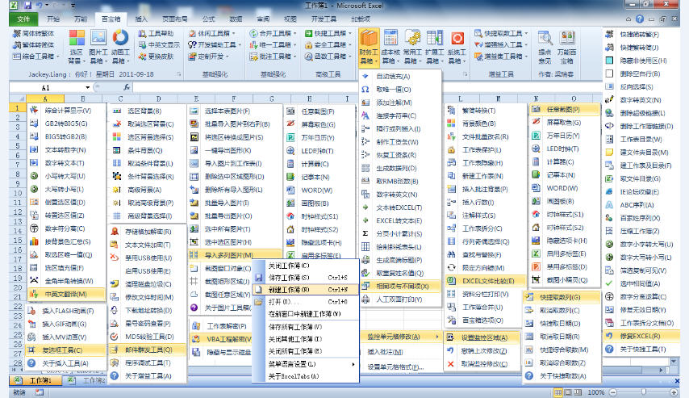Expand the 综合工具箱 dropdown
This screenshot has width=689, height=398.
coord(35,57)
